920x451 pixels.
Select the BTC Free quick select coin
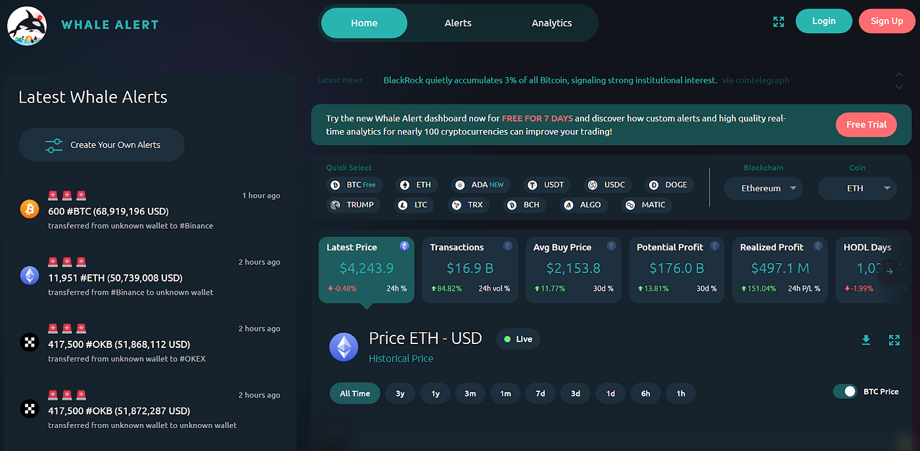tap(355, 184)
